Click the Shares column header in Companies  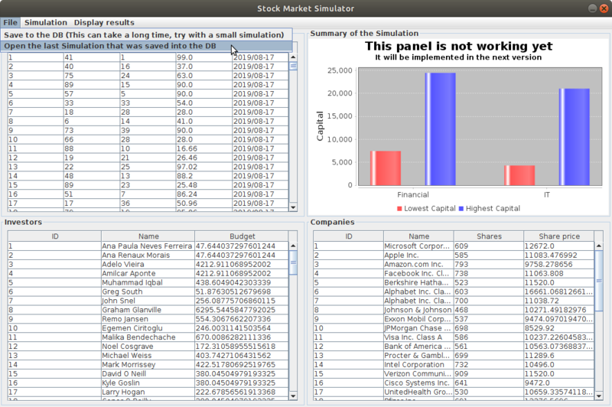[x=487, y=236]
